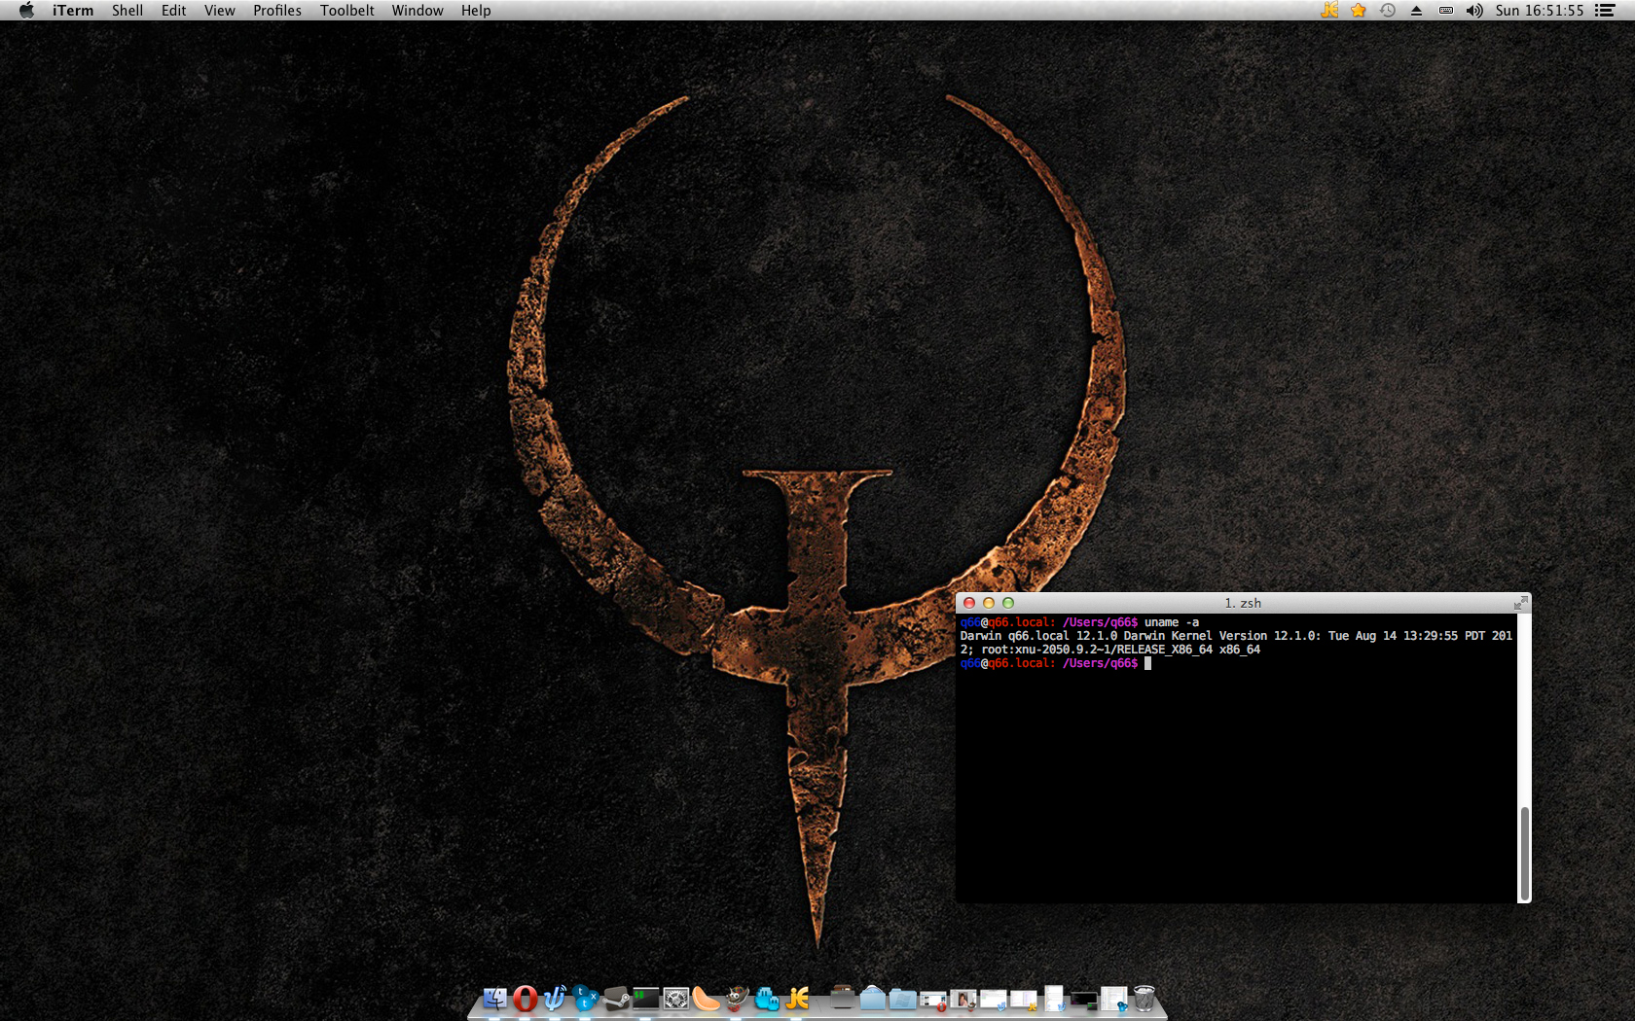Open the plain blue folder stack in Dock
The height and width of the screenshot is (1021, 1635).
pyautogui.click(x=873, y=998)
